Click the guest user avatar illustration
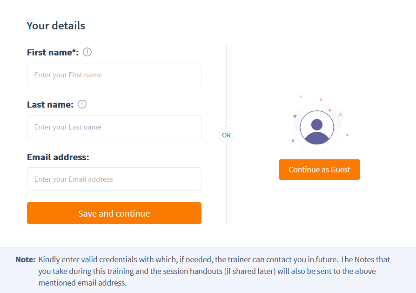416x293 pixels. coord(317,128)
